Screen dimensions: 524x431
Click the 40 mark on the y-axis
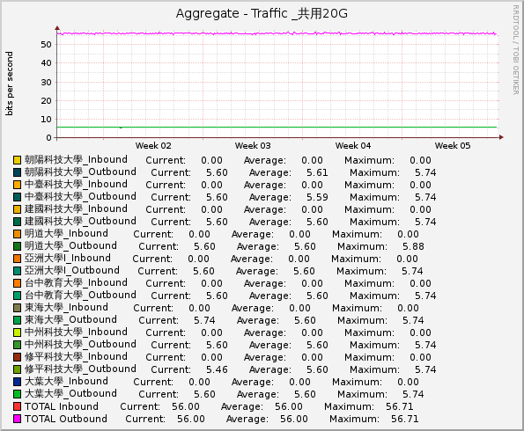pyautogui.click(x=46, y=63)
